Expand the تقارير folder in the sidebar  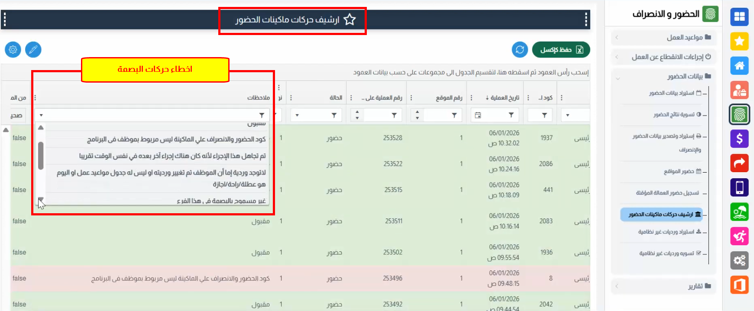663,286
